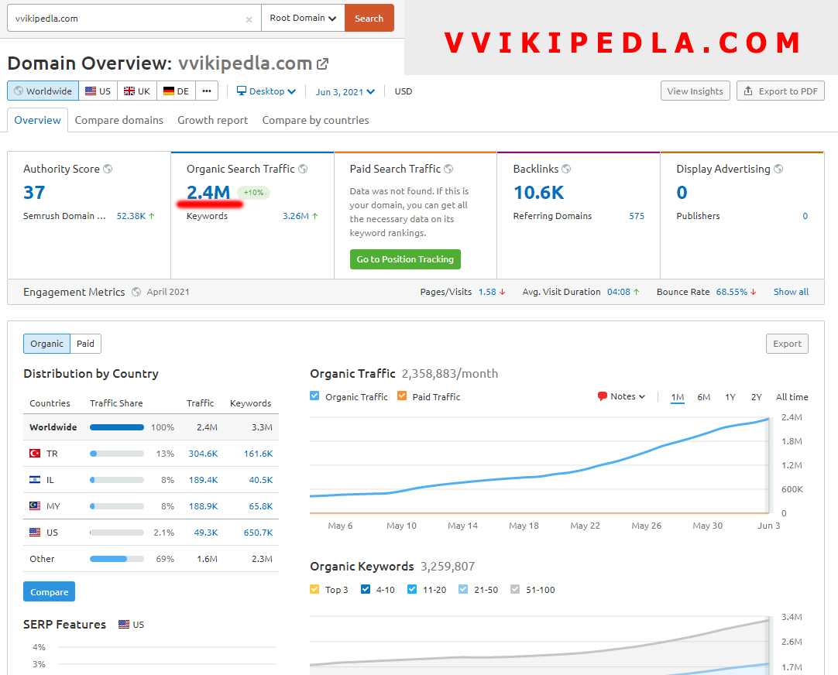The image size is (838, 675).
Task: Select 1M chart range
Action: (x=678, y=397)
